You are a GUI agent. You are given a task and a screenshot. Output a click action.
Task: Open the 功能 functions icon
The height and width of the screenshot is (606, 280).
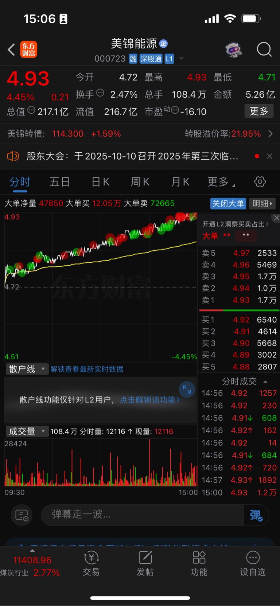point(199,563)
